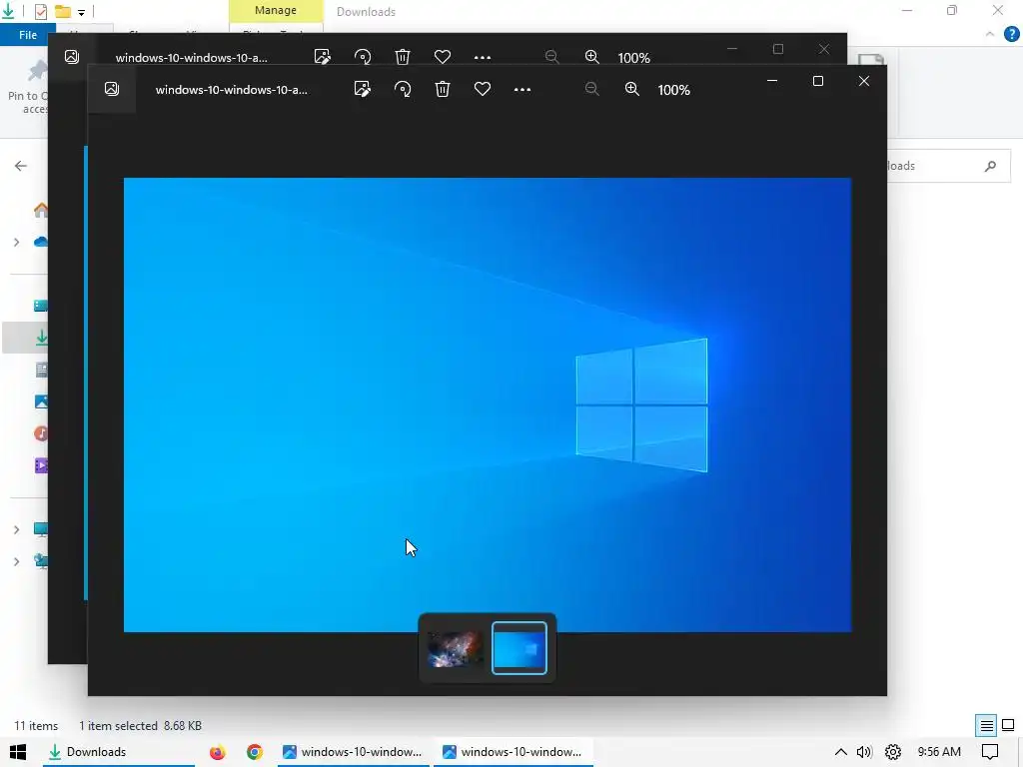Open the File tab in File Explorer
This screenshot has width=1023, height=767.
coord(28,35)
